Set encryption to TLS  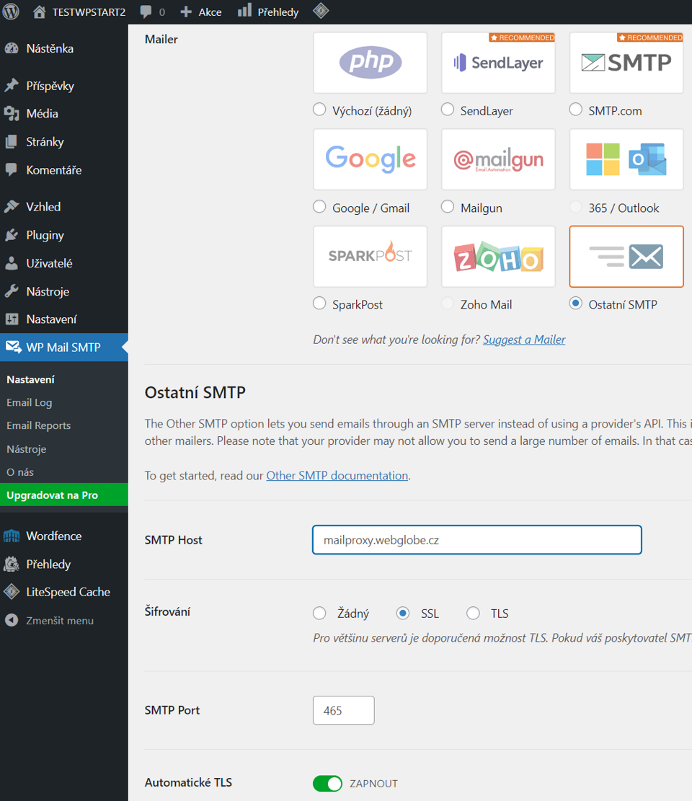point(473,613)
